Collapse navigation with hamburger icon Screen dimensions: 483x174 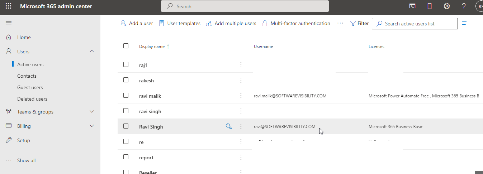tap(9, 23)
